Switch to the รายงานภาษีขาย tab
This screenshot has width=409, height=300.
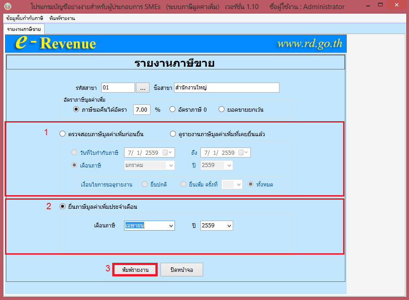24,29
